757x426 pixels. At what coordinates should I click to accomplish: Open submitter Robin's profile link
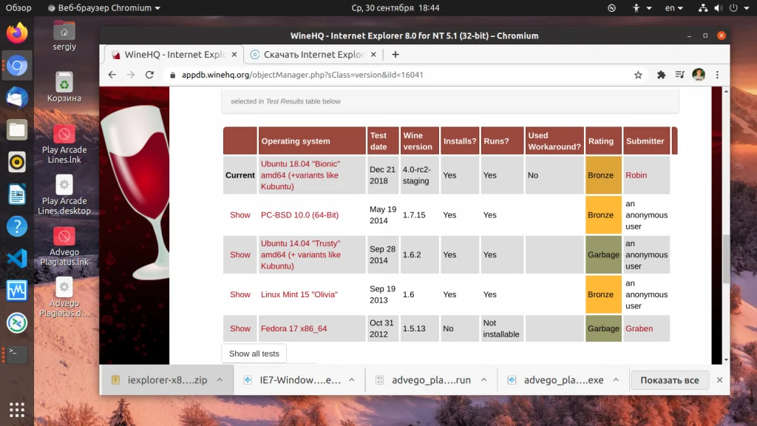[636, 175]
